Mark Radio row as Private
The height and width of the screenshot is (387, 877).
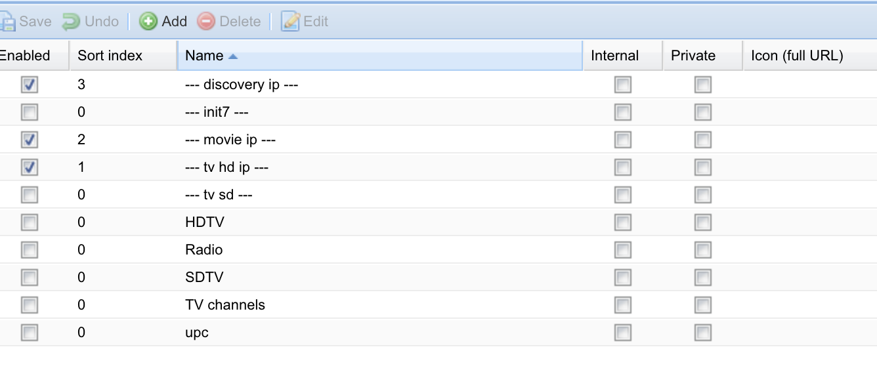tap(702, 250)
